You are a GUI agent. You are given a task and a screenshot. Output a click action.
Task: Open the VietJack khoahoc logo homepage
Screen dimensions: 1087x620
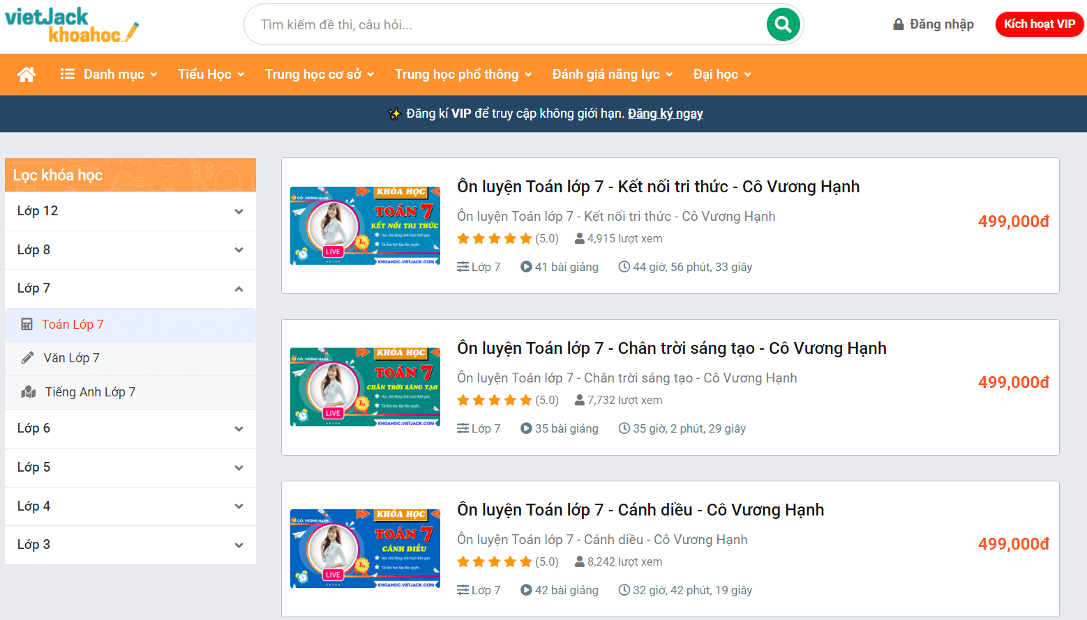pos(72,25)
